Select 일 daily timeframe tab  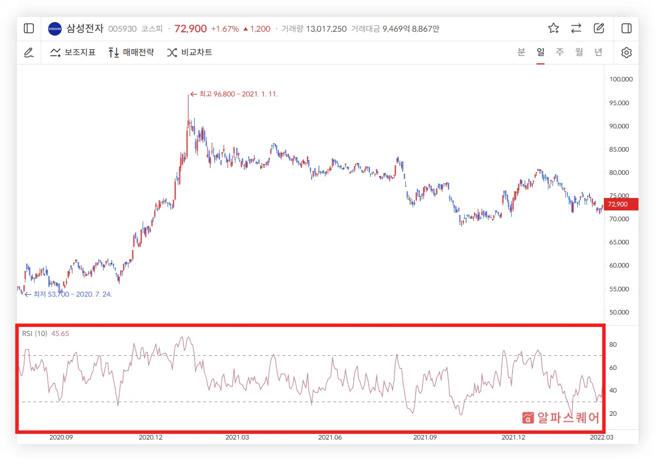[541, 52]
